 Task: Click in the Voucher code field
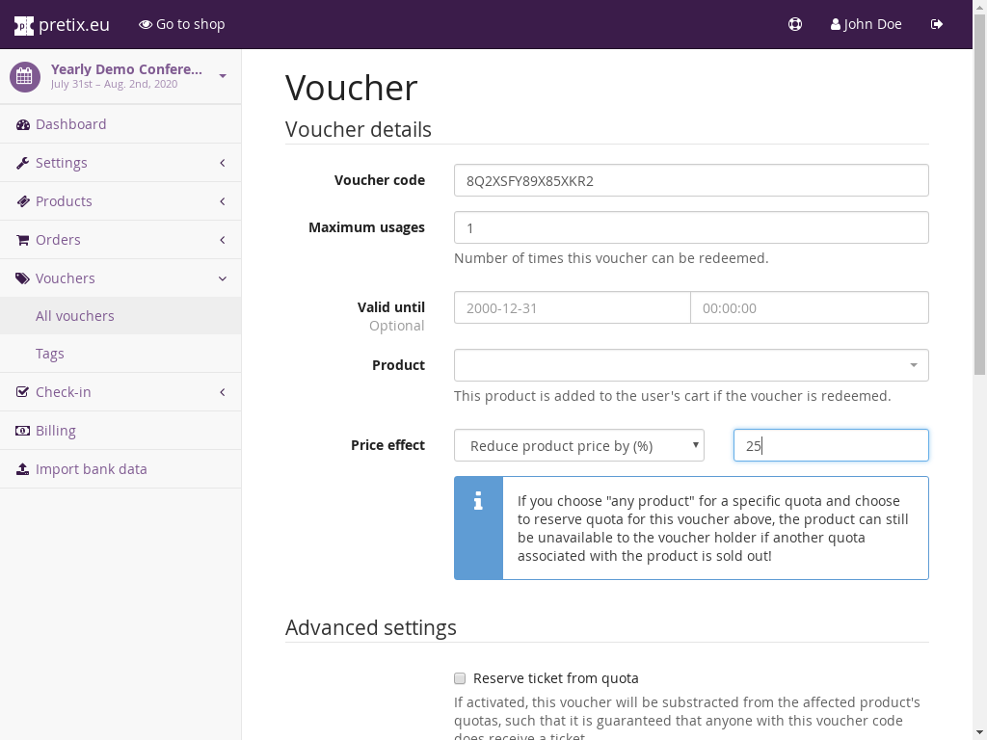(x=691, y=180)
